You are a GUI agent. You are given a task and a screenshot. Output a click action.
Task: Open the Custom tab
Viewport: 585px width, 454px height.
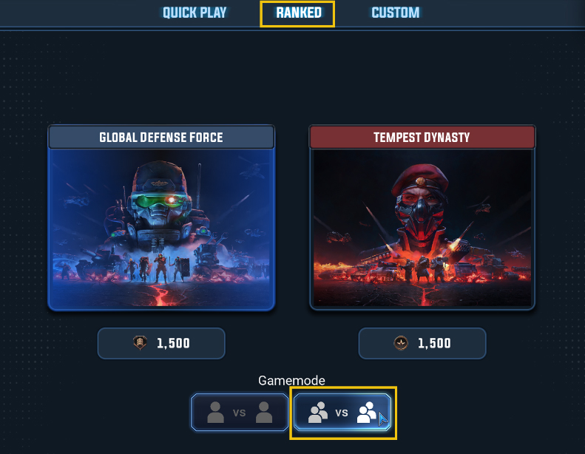click(395, 13)
